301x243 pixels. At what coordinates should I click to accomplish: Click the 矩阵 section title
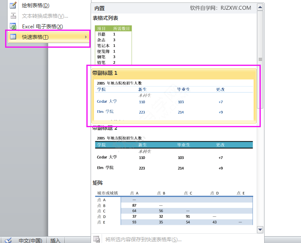coord(98,183)
